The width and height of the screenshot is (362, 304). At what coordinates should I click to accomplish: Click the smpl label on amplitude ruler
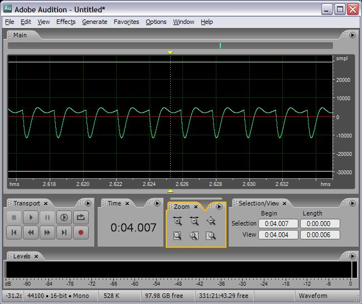click(x=342, y=58)
